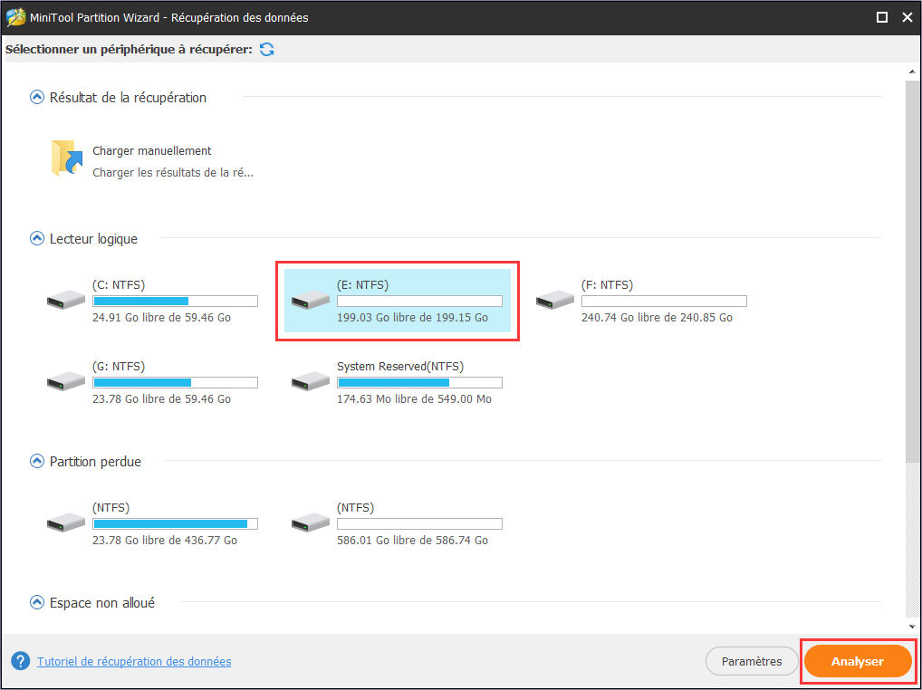
Task: Click the usage bar of 586.74 Go partition
Action: pos(420,523)
